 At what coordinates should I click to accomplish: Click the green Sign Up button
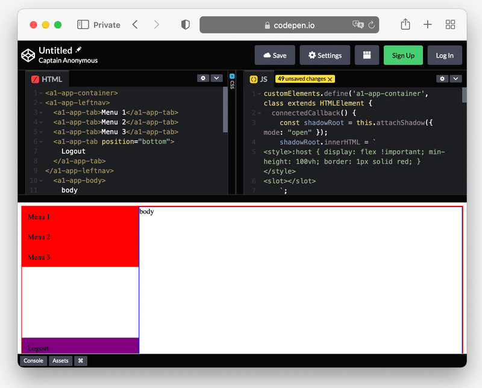403,55
